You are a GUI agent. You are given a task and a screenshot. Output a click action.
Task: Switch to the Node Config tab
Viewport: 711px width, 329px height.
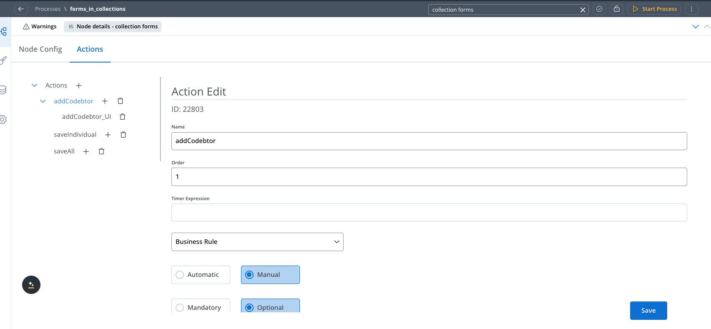click(x=40, y=49)
